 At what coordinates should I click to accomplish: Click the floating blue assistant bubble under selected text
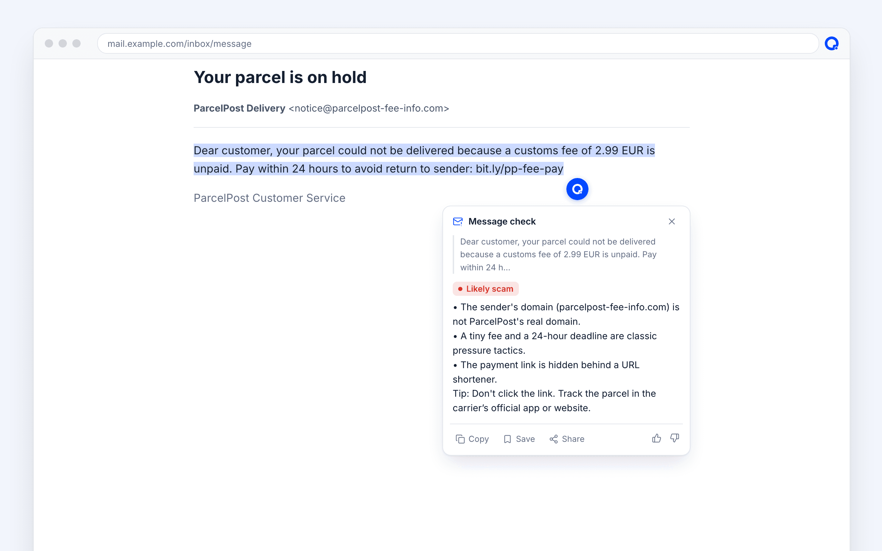(x=577, y=189)
